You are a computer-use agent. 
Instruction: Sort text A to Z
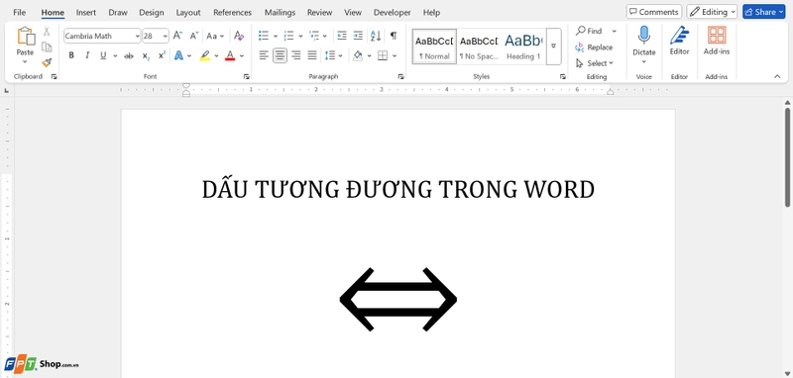coord(376,36)
